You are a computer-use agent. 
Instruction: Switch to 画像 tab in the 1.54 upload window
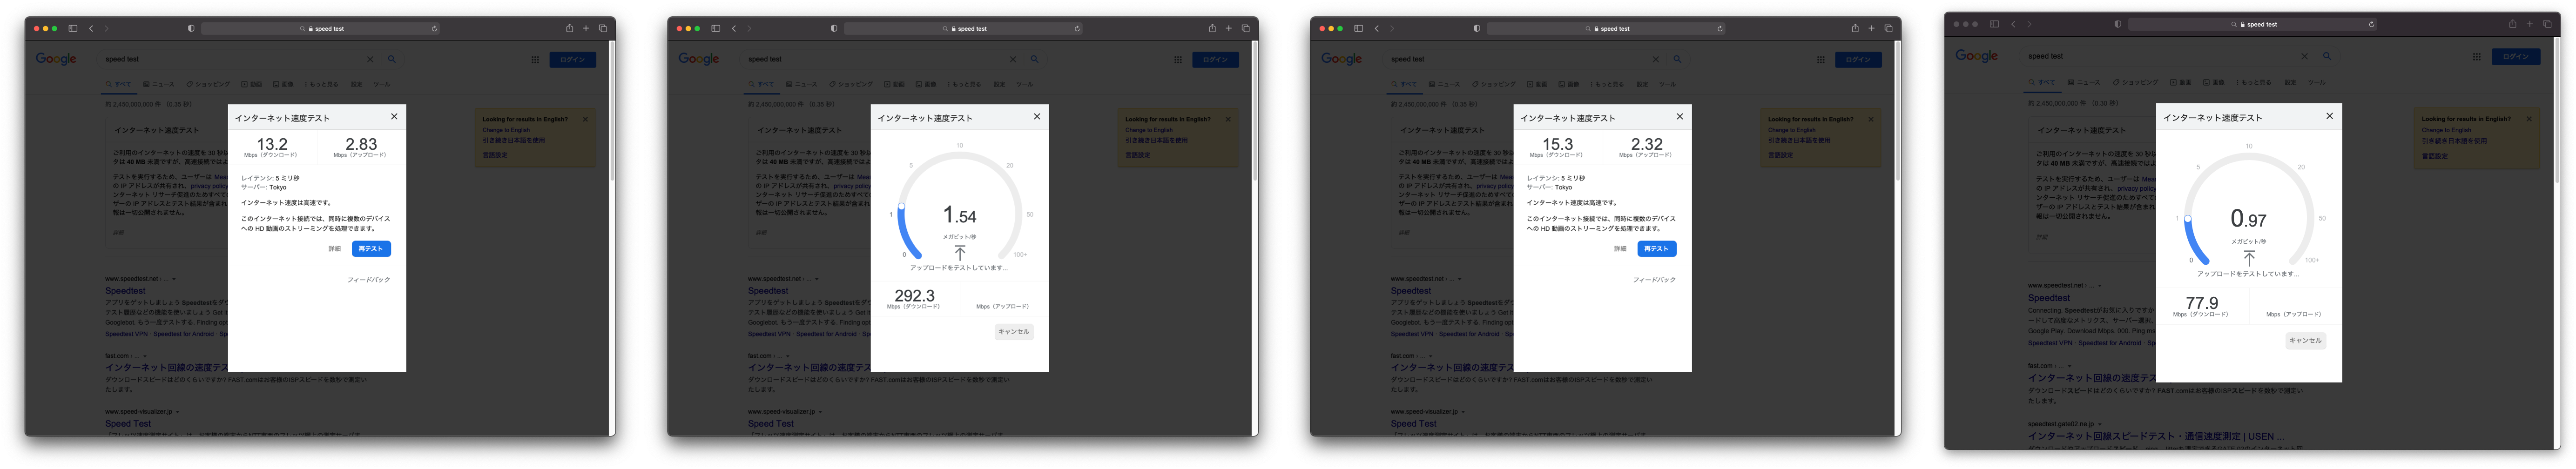point(925,84)
